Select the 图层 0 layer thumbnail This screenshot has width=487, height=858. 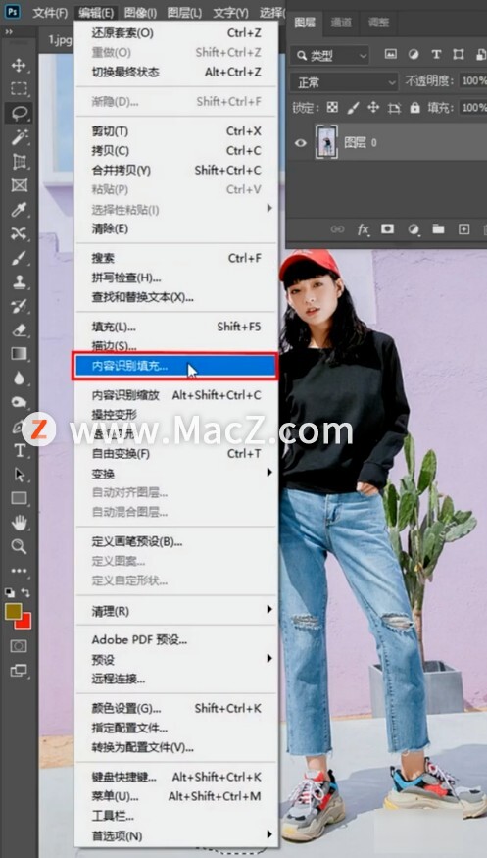coord(326,142)
